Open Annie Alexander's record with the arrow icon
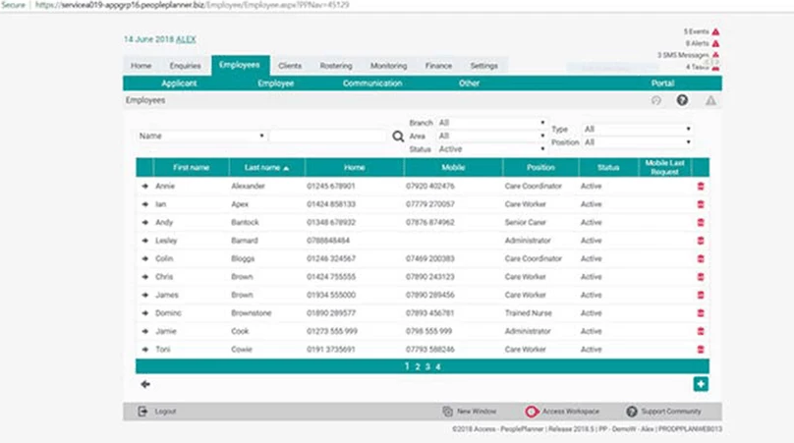The image size is (794, 443). click(x=144, y=187)
